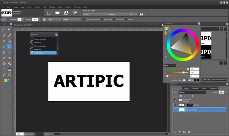Select the Brush tool in toolbox
The width and height of the screenshot is (229, 136).
[10, 35]
